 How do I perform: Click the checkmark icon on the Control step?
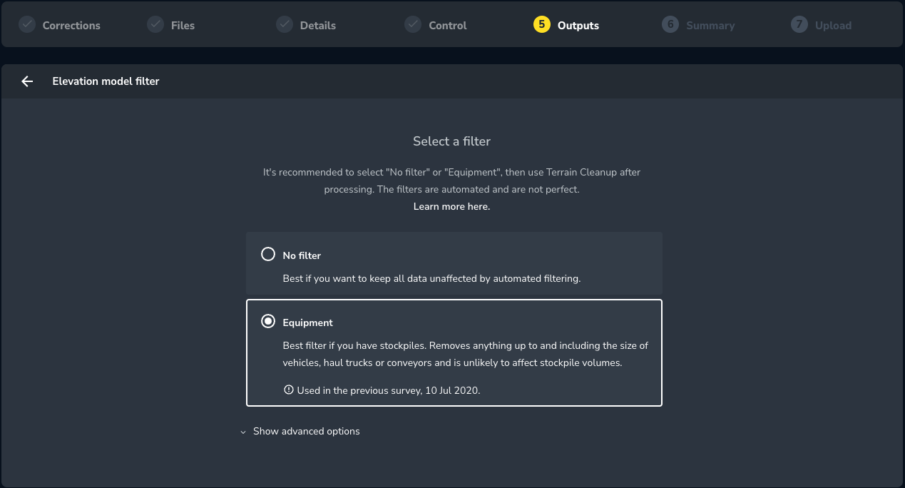tap(413, 24)
